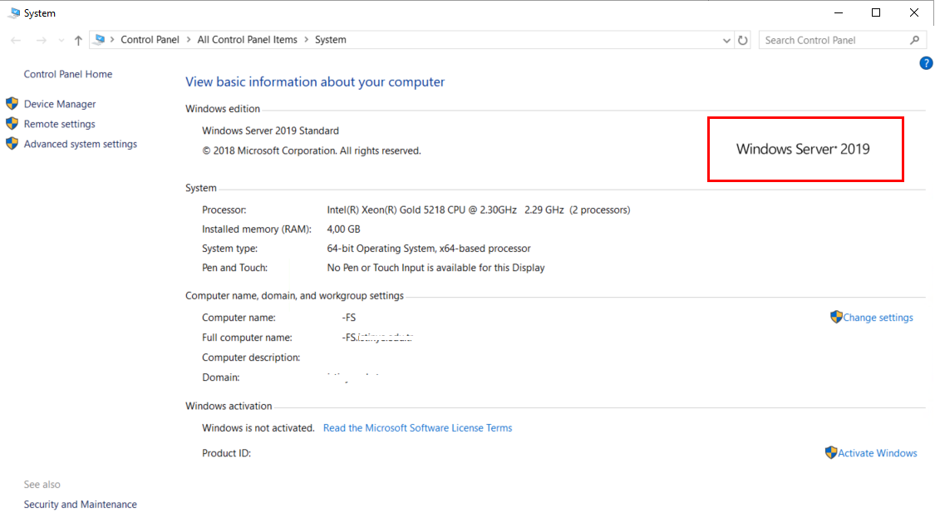This screenshot has height=518, width=935.
Task: Expand chevron after All Control Panel Items
Action: (x=307, y=39)
